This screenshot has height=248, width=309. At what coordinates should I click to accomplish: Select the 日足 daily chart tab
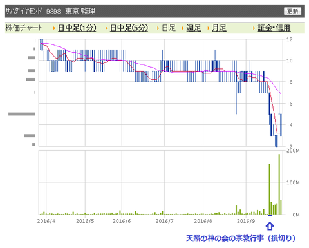click(x=169, y=28)
